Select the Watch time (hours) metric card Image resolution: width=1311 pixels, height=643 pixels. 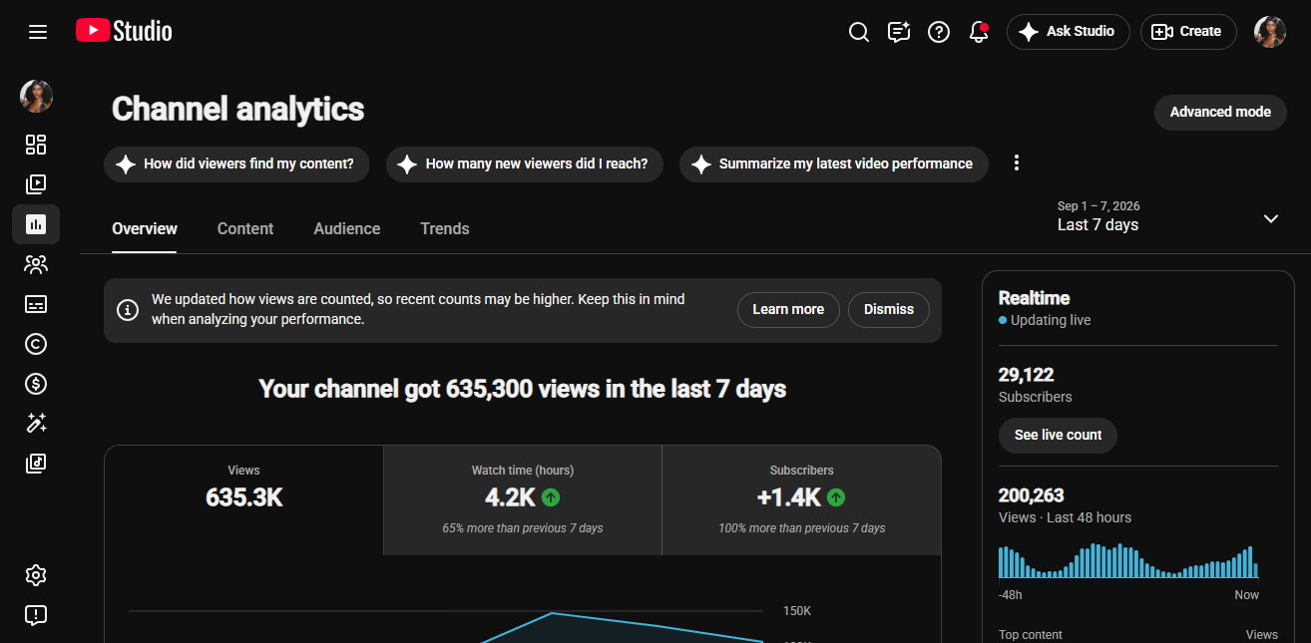click(523, 500)
